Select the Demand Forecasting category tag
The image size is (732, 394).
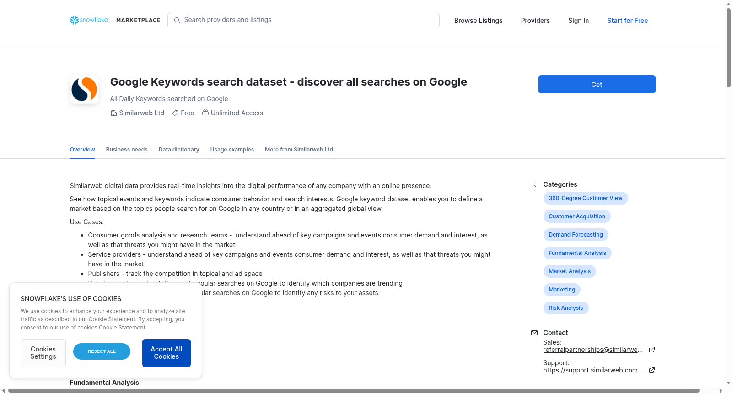click(576, 235)
